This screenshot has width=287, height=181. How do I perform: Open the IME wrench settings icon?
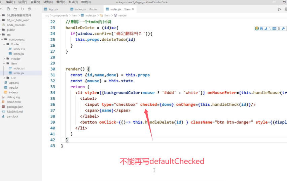pyautogui.click(x=283, y=28)
